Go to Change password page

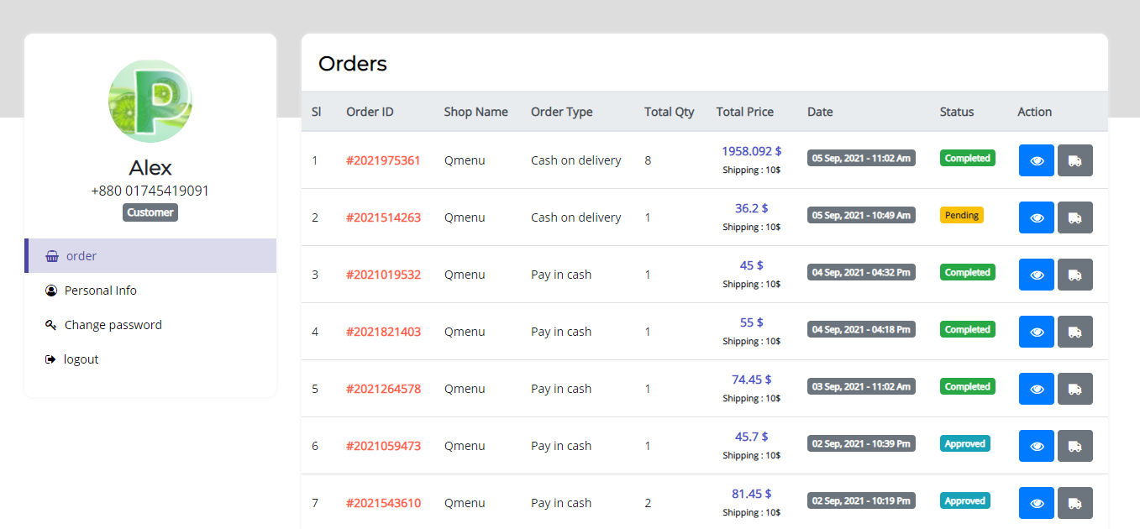pos(113,325)
